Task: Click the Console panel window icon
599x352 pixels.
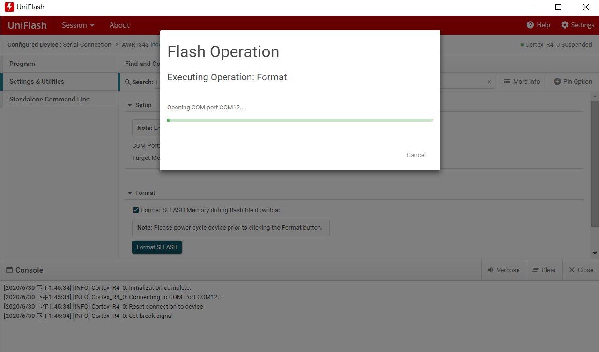Action: click(x=9, y=270)
